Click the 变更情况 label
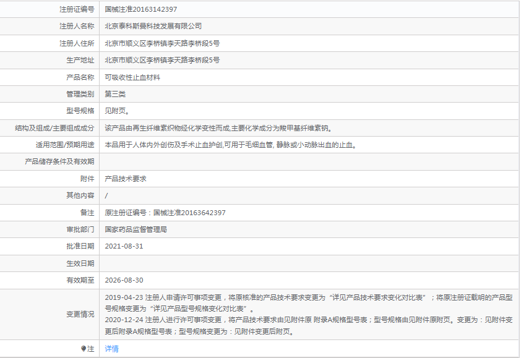 pos(80,314)
